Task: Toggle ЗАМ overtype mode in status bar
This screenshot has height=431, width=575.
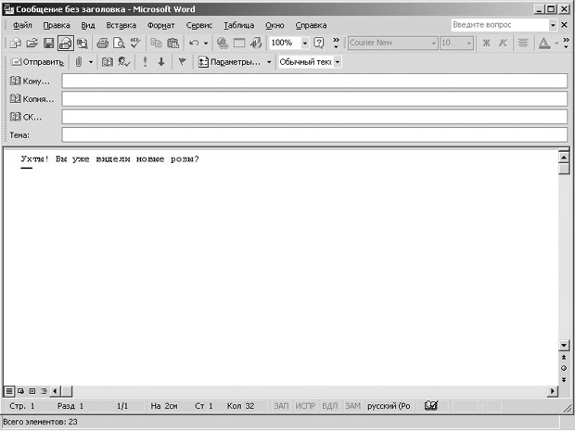Action: (x=352, y=406)
